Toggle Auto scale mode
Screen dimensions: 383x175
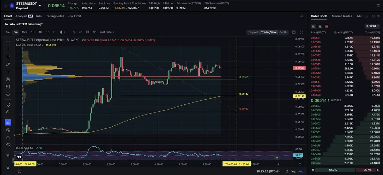tap(301, 171)
